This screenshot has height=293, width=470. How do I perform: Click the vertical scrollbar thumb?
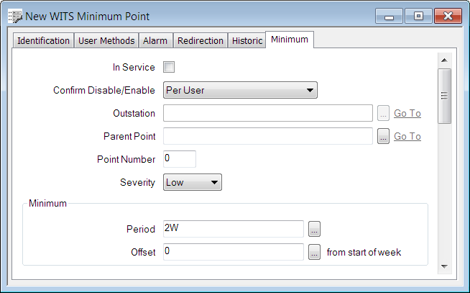click(x=444, y=96)
